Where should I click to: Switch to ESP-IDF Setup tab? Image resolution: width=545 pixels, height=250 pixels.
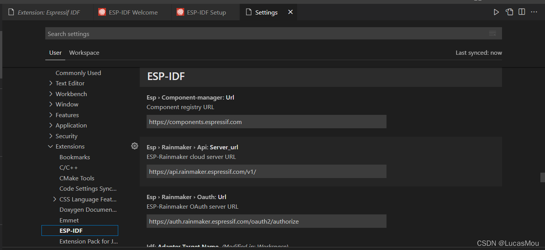pos(206,12)
